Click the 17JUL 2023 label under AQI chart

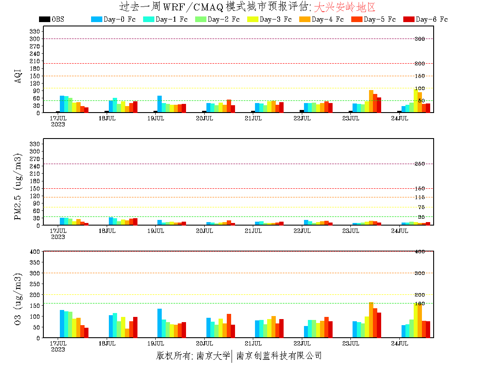[58, 121]
